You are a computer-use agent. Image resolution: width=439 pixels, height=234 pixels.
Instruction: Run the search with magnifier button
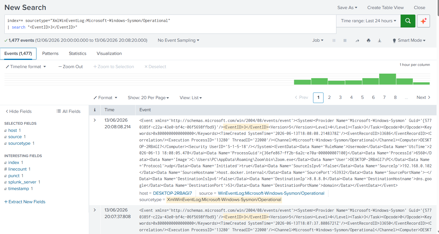click(x=408, y=21)
